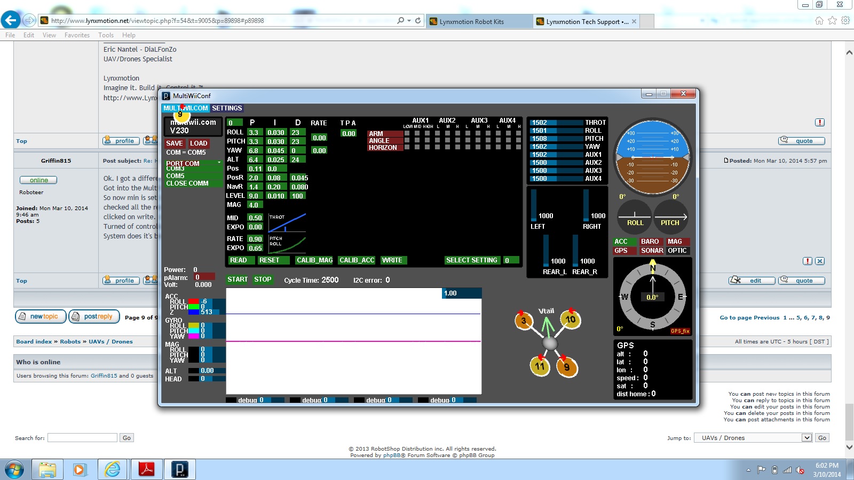Screen dimensions: 854x480
Task: Click the browser forward arrow
Action: click(x=29, y=20)
